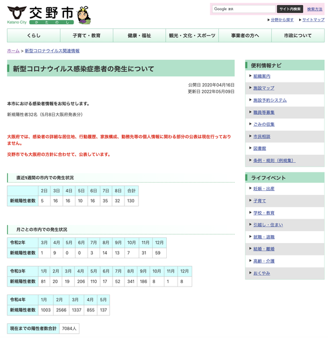Click the 更新日 2022年05月09日 text
Image resolution: width=328 pixels, height=338 pixels.
point(211,92)
